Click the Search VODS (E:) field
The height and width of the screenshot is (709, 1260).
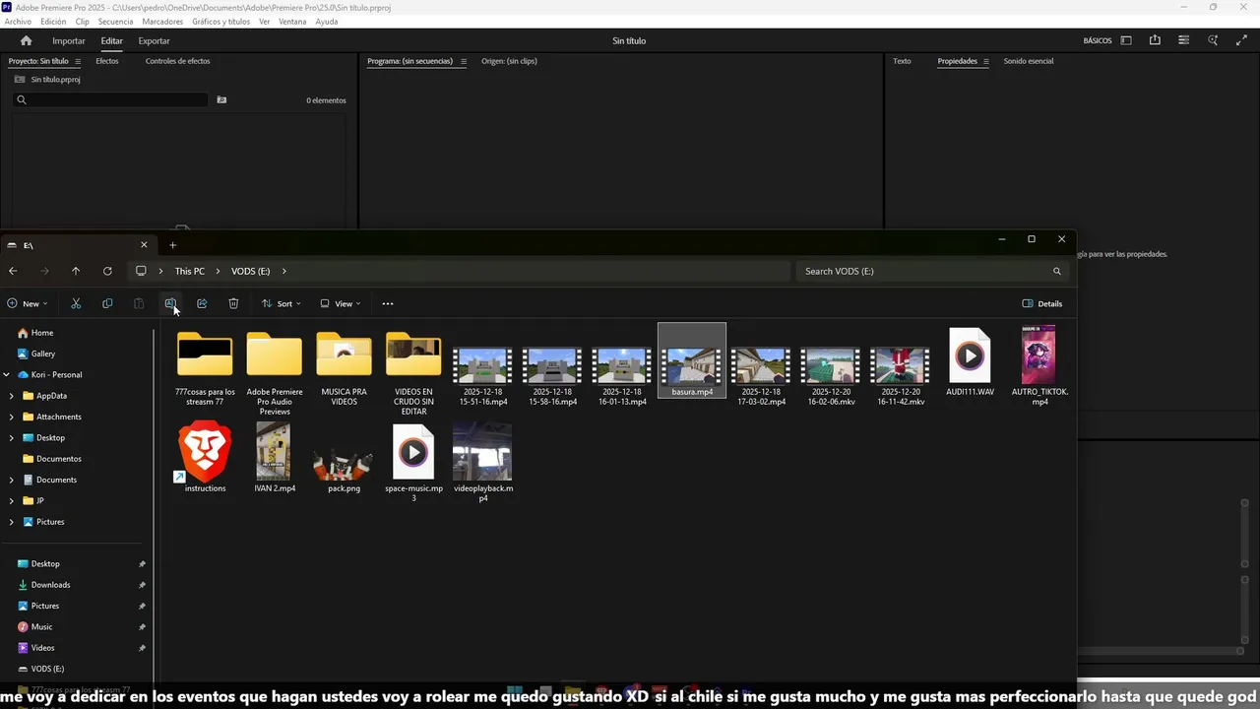click(930, 271)
